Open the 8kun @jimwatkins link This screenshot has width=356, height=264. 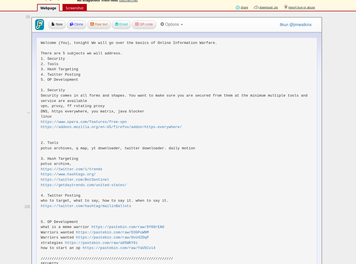pyautogui.click(x=295, y=25)
